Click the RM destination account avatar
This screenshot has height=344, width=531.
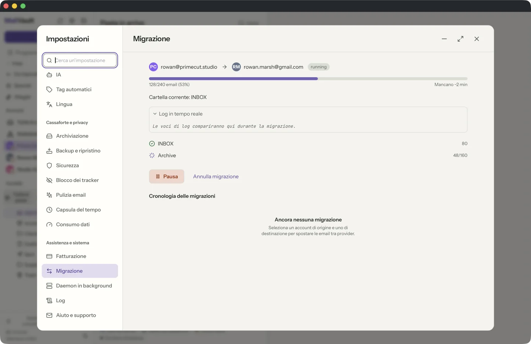tap(236, 67)
